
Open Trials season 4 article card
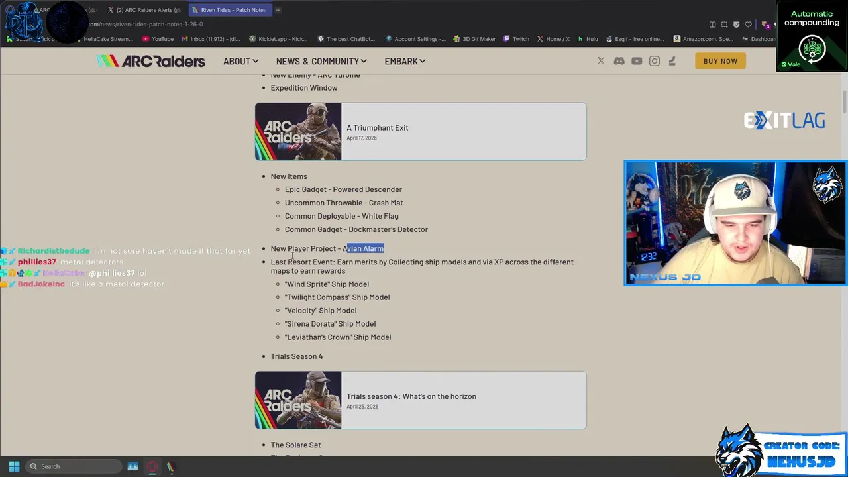pos(421,400)
